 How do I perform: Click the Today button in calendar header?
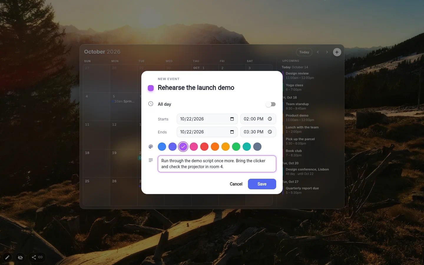click(304, 52)
